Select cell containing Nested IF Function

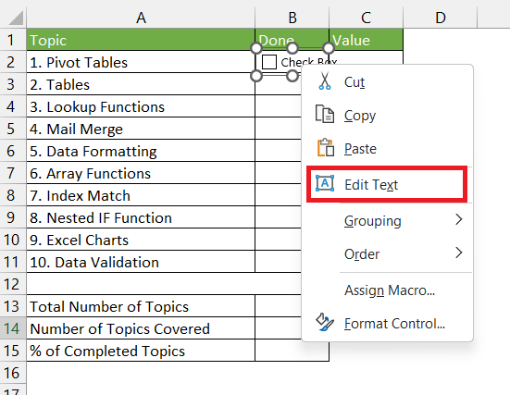pyautogui.click(x=141, y=217)
